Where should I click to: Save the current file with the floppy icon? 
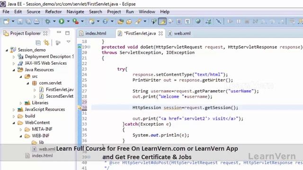coord(20,21)
